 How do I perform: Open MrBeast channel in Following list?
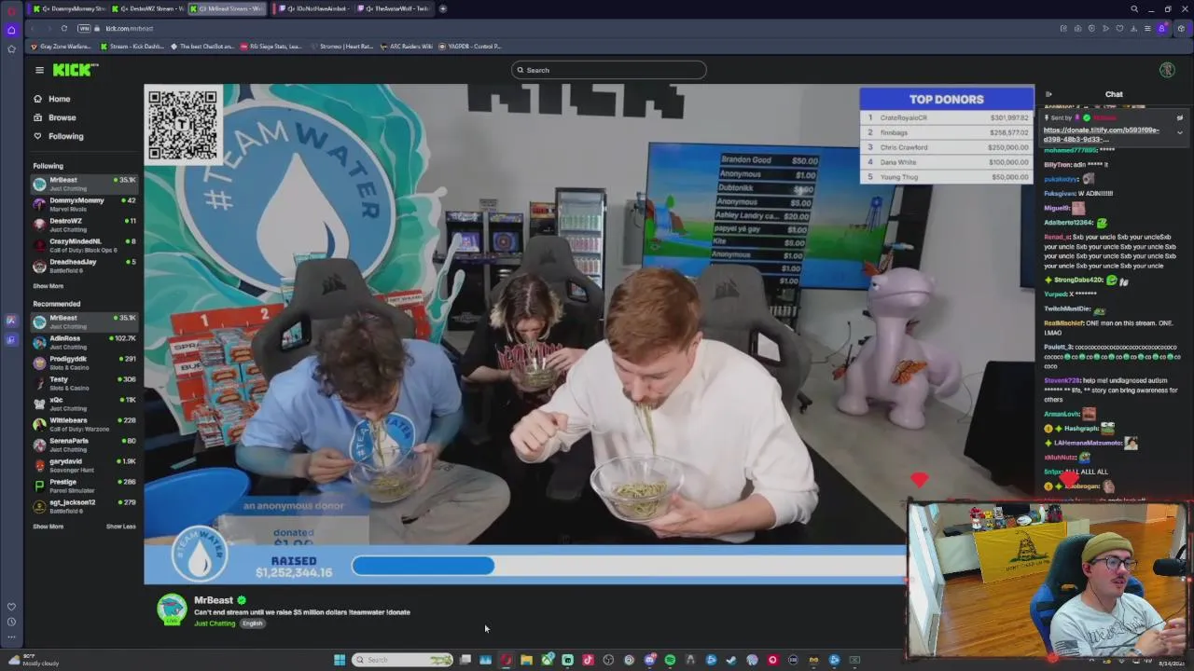84,184
